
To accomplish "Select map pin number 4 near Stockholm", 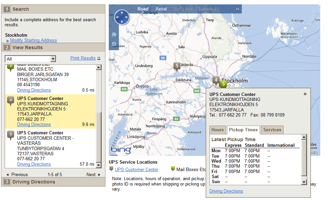I will click(x=216, y=80).
